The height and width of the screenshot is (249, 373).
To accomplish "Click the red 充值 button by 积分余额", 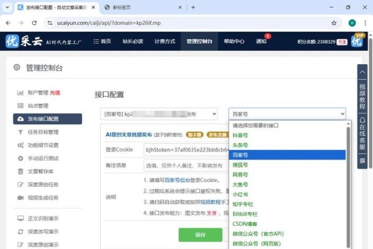I will click(342, 42).
